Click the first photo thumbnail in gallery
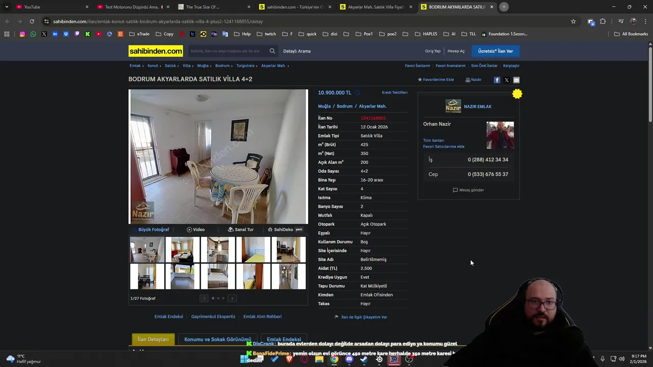The image size is (653, 367). point(147,249)
